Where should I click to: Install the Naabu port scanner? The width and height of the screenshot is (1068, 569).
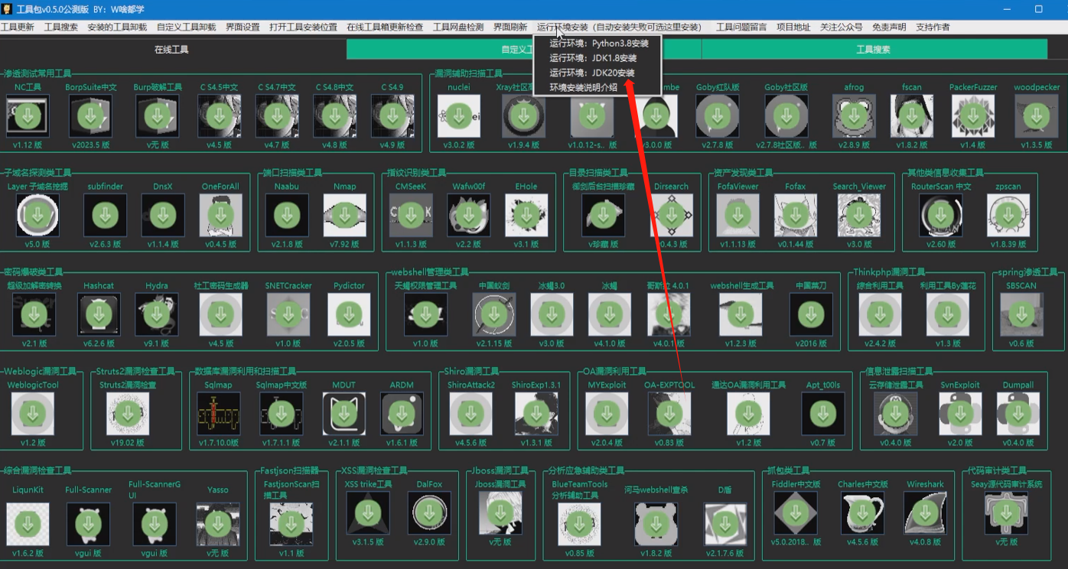pyautogui.click(x=287, y=215)
